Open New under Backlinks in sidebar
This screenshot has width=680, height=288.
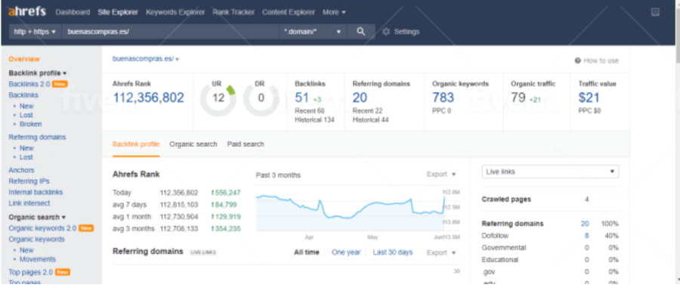[26, 106]
